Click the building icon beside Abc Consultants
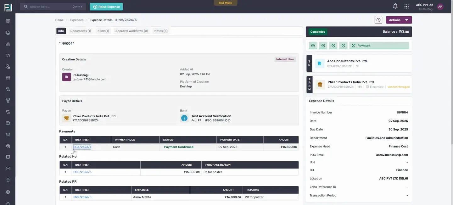Viewport: 453px width, 205px height. 320,64
